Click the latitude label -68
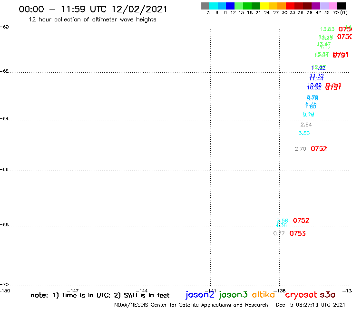 (x=4, y=225)
